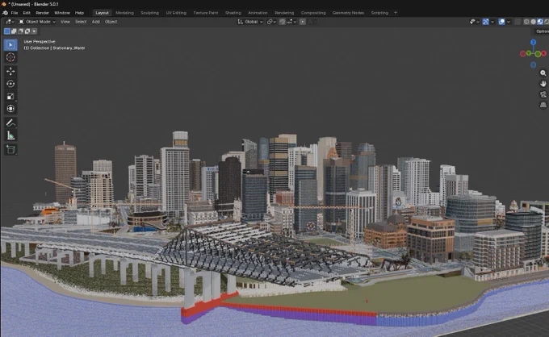This screenshot has width=549, height=337.
Task: Toggle viewport overlays button
Action: pos(501,22)
